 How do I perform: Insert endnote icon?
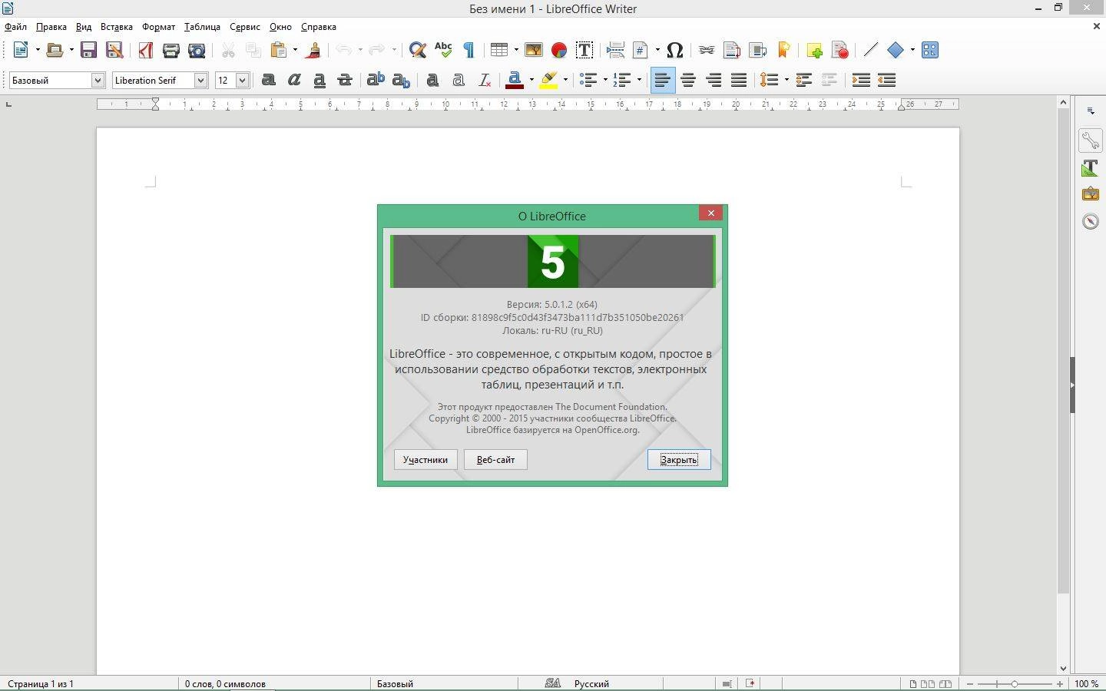point(758,51)
